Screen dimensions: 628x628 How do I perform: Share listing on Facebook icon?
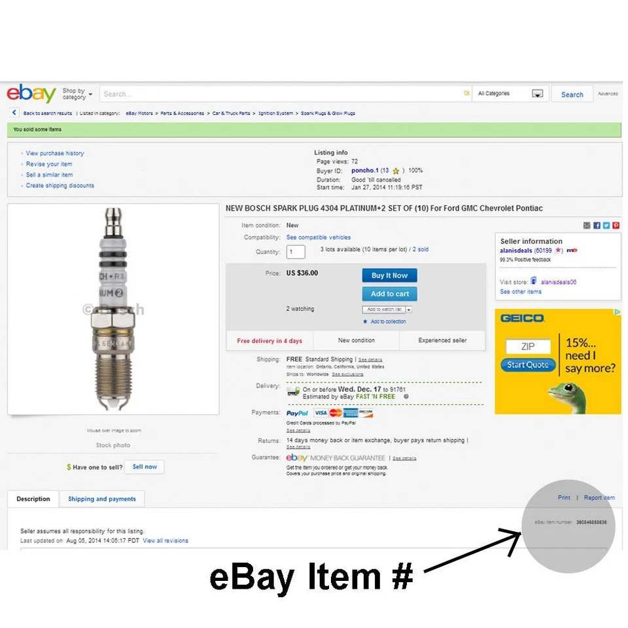tap(597, 226)
